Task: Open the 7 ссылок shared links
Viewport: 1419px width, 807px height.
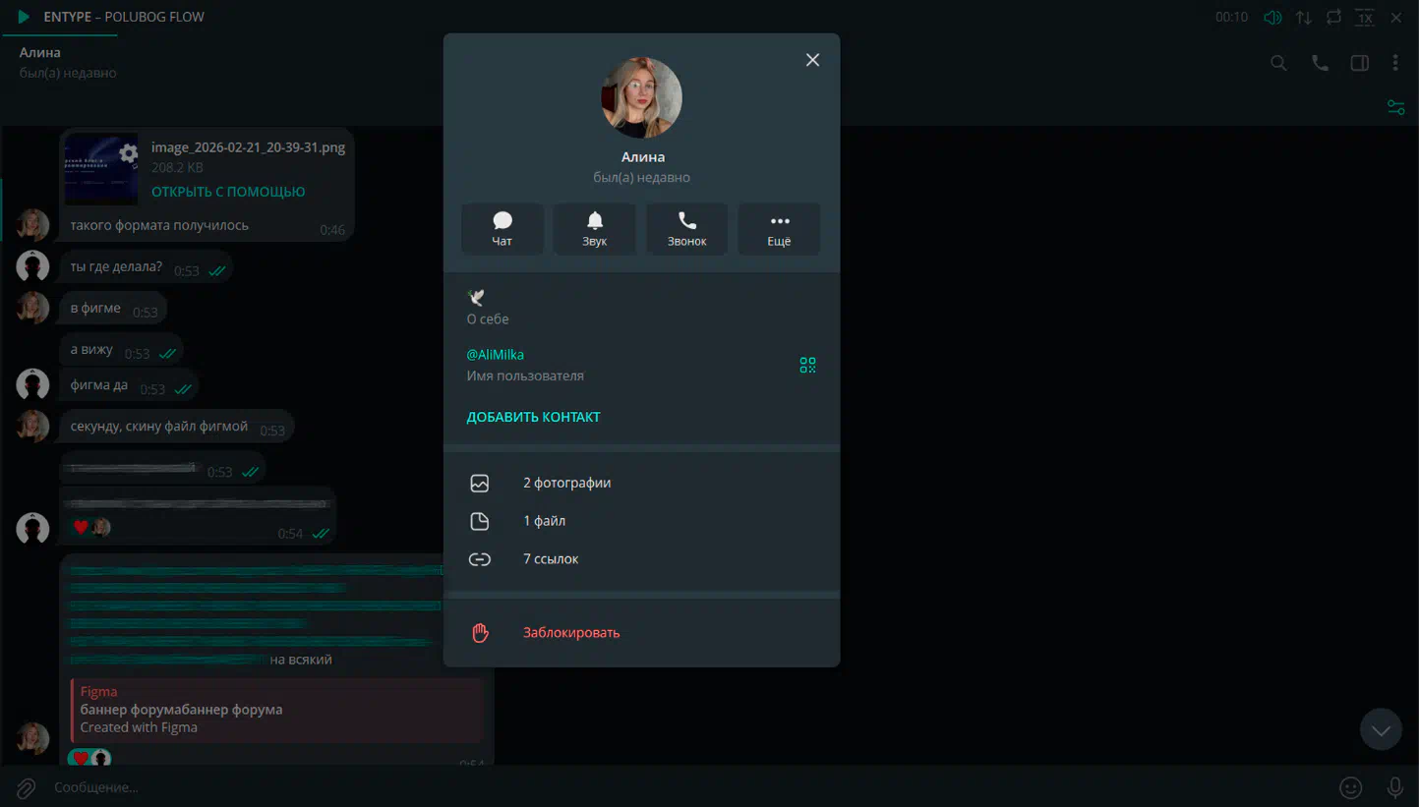Action: 551,559
